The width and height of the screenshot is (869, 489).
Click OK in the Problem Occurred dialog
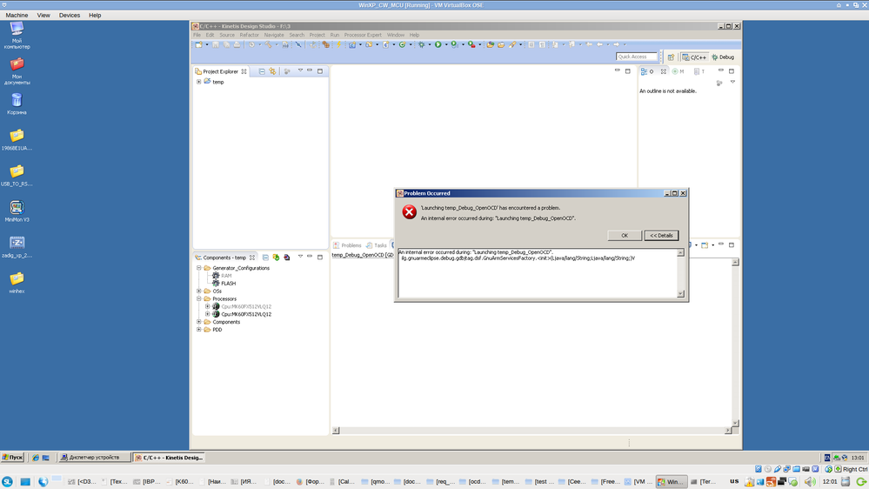tap(624, 236)
